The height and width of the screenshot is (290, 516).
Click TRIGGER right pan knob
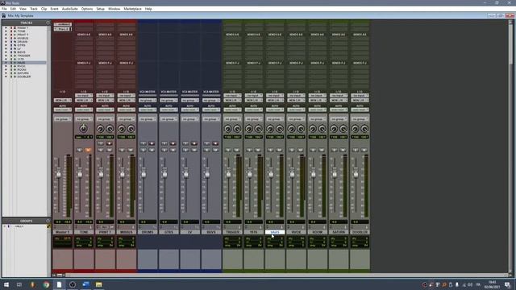point(237,129)
